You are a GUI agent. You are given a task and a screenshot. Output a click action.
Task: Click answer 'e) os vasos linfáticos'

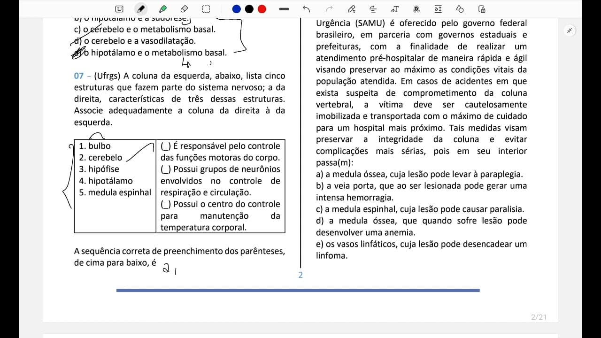422,250
